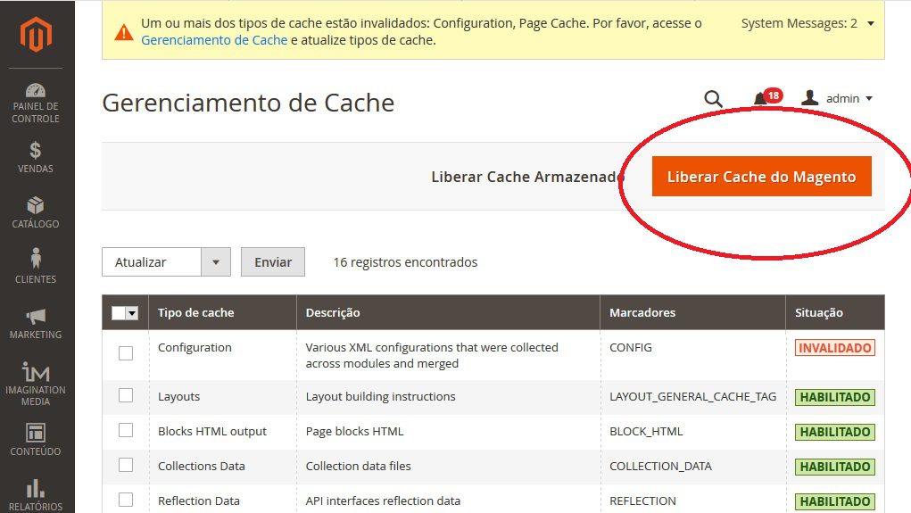This screenshot has width=911, height=513.
Task: Open the Relatórios bar chart menu
Action: tap(36, 488)
